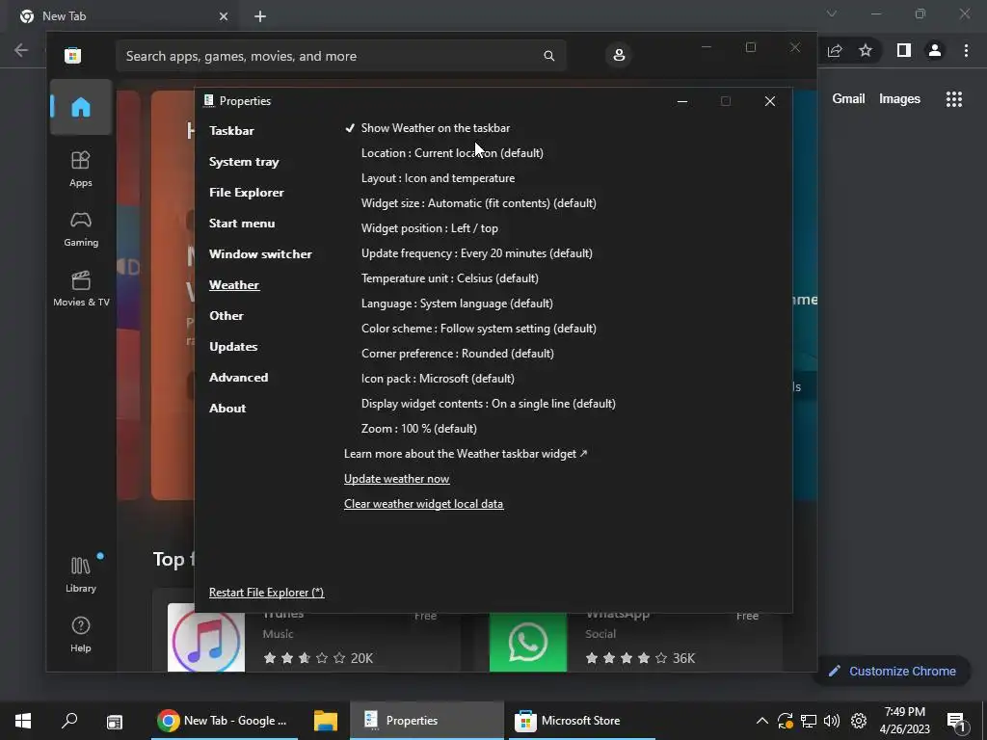Bookmark this tab with the star icon
This screenshot has width=987, height=740.
[x=866, y=50]
